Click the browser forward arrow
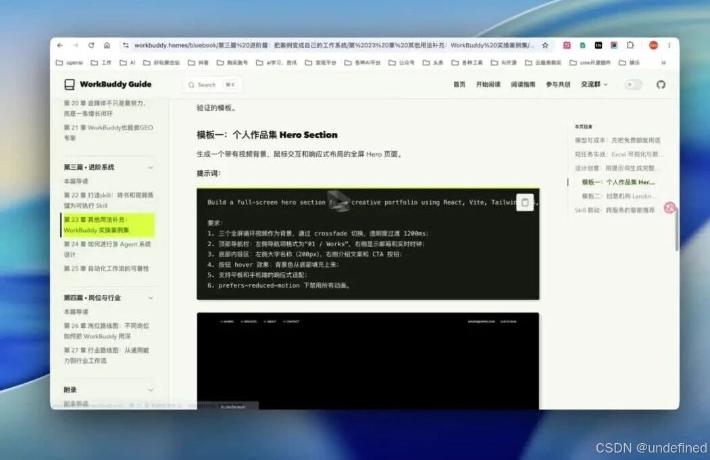This screenshot has width=710, height=460. (75, 45)
